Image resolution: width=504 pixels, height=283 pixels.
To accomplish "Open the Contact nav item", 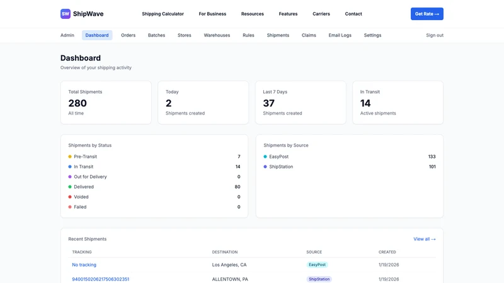I will pyautogui.click(x=353, y=14).
